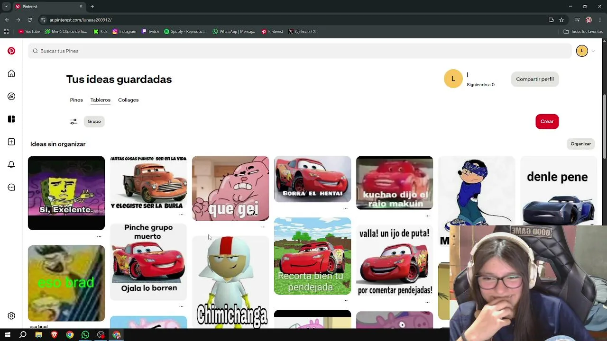The height and width of the screenshot is (341, 607).
Task: Open the green 'eso brad' pin
Action: click(x=66, y=283)
